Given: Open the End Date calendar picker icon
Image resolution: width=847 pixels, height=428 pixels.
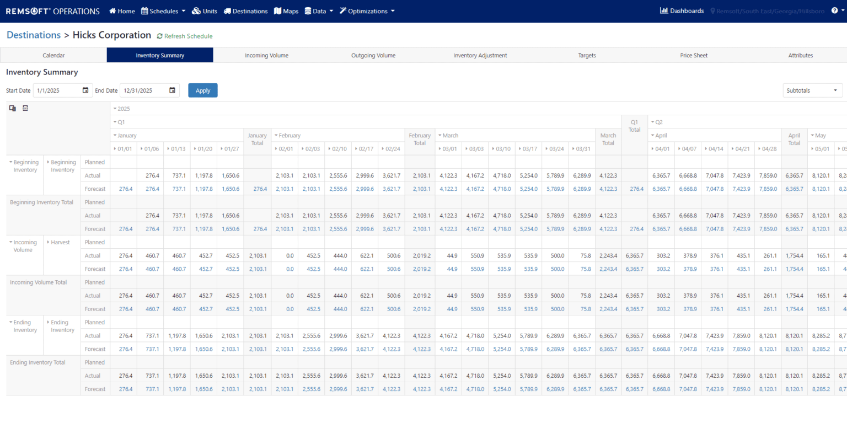Looking at the screenshot, I should [173, 90].
